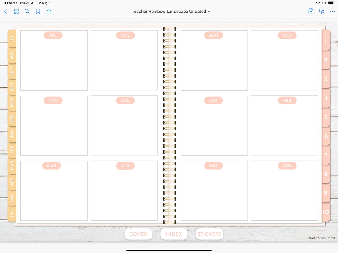Viewport: 338px width, 253px height.
Task: Tap the back arrow in toolbar
Action: 5,12
